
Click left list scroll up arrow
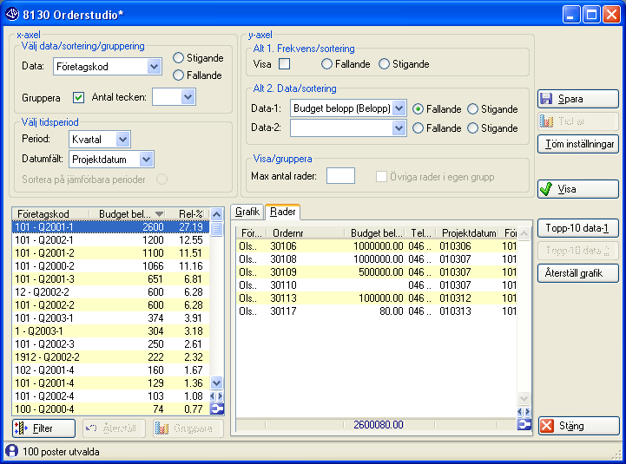(216, 214)
